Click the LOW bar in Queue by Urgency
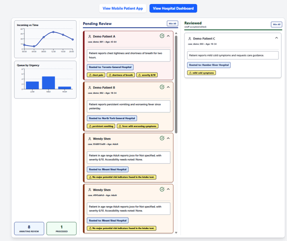Screen dimensions: 287x241 point(32,85)
